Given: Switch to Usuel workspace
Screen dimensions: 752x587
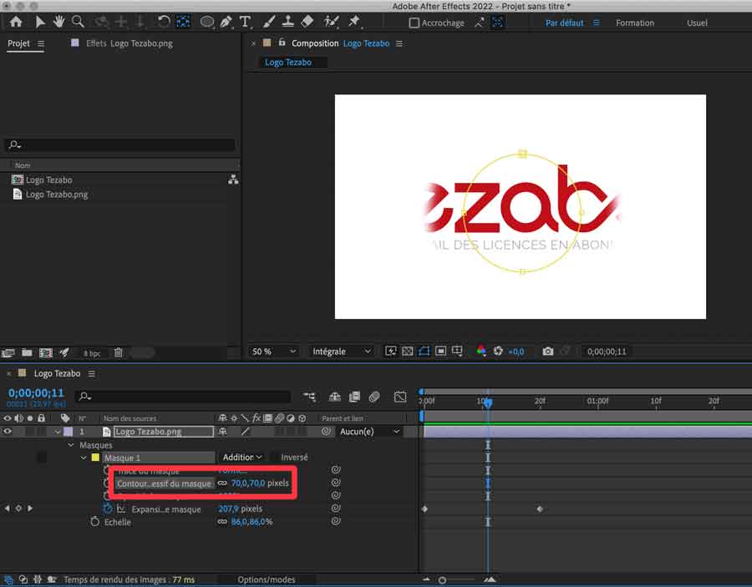Looking at the screenshot, I should tap(697, 23).
